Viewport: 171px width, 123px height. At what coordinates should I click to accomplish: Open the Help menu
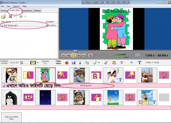(25, 6)
